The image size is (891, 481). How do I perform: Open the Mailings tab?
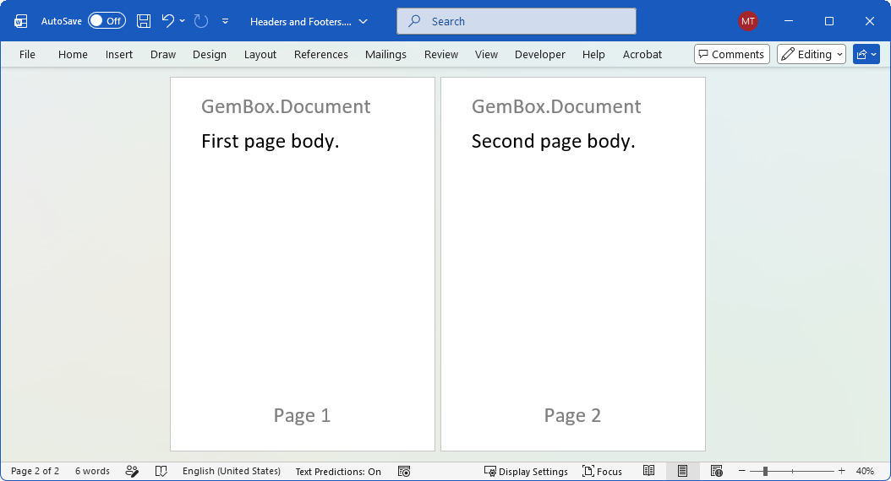tap(385, 55)
